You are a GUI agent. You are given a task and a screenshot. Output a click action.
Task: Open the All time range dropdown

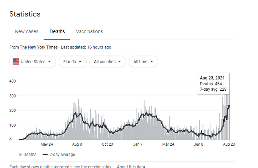(143, 62)
